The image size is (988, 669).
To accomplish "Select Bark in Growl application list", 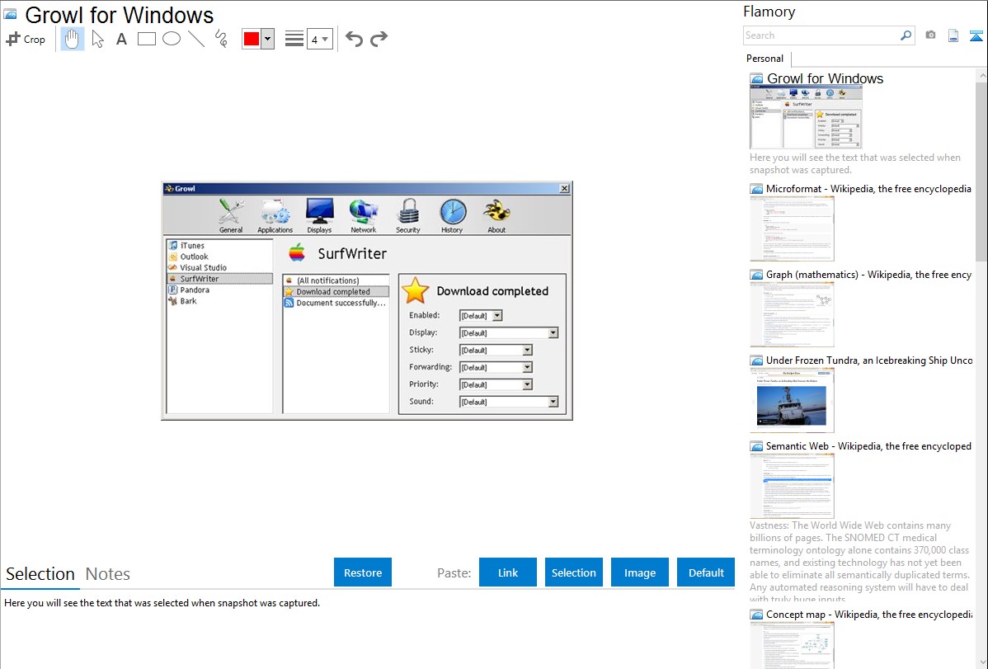I will click(219, 301).
